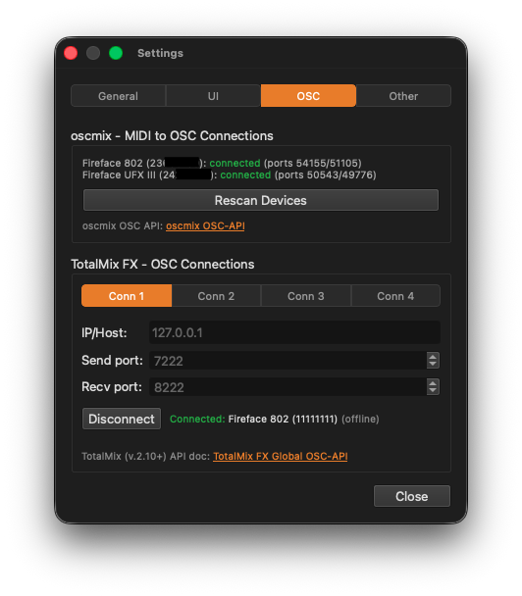The width and height of the screenshot is (522, 596).
Task: Click the 'Settings' window title
Action: tap(160, 53)
